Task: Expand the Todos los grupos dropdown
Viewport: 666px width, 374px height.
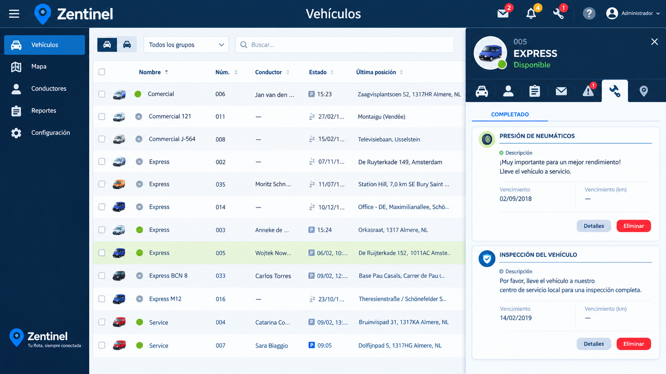Action: click(x=186, y=45)
